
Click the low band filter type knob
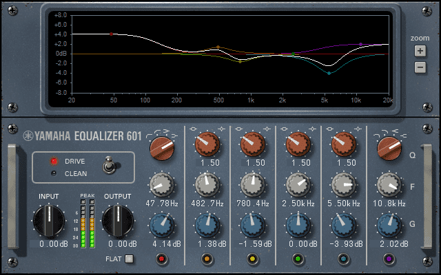(x=162, y=148)
